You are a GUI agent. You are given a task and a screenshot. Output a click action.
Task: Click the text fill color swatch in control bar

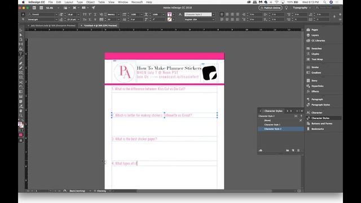click(169, 15)
